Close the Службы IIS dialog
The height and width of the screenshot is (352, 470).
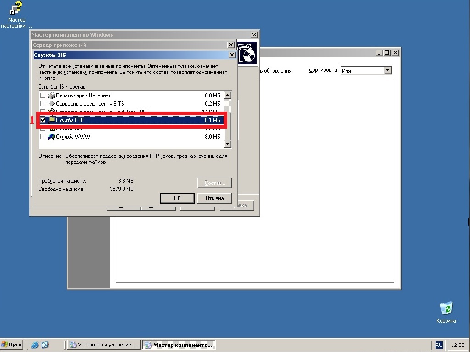232,55
